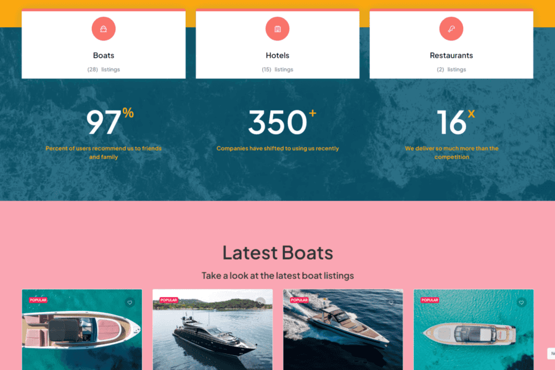555x370 pixels.
Task: Click the Boats category icon
Action: point(104,29)
